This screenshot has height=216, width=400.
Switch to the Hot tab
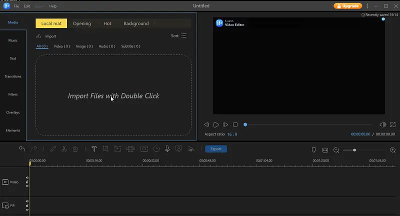107,23
